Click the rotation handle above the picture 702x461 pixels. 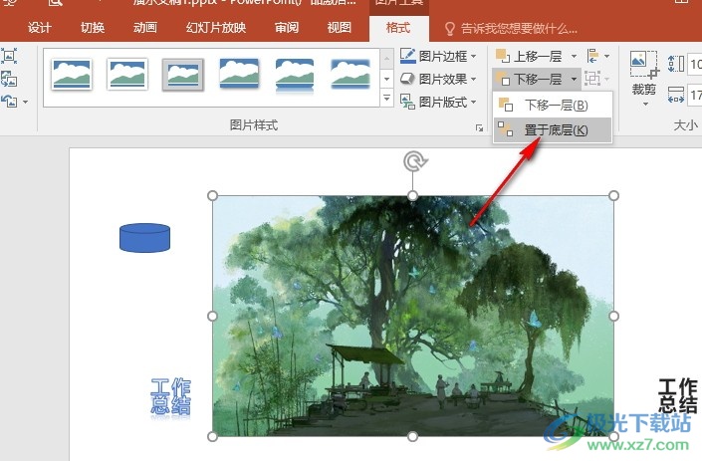(x=415, y=161)
